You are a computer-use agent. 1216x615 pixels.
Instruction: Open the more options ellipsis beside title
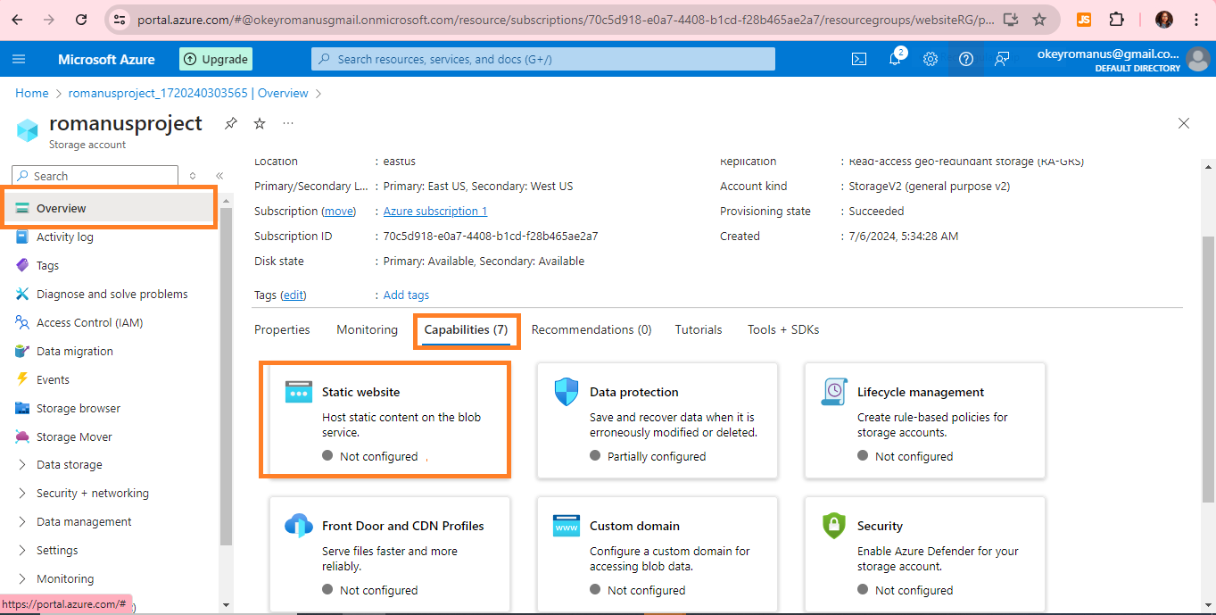[288, 123]
